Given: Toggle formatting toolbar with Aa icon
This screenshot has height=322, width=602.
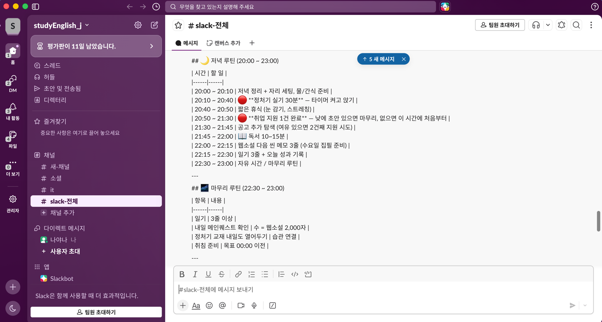Looking at the screenshot, I should tap(196, 306).
